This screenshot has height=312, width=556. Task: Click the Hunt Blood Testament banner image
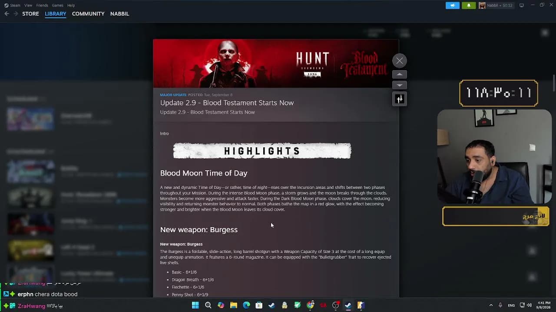point(276,64)
